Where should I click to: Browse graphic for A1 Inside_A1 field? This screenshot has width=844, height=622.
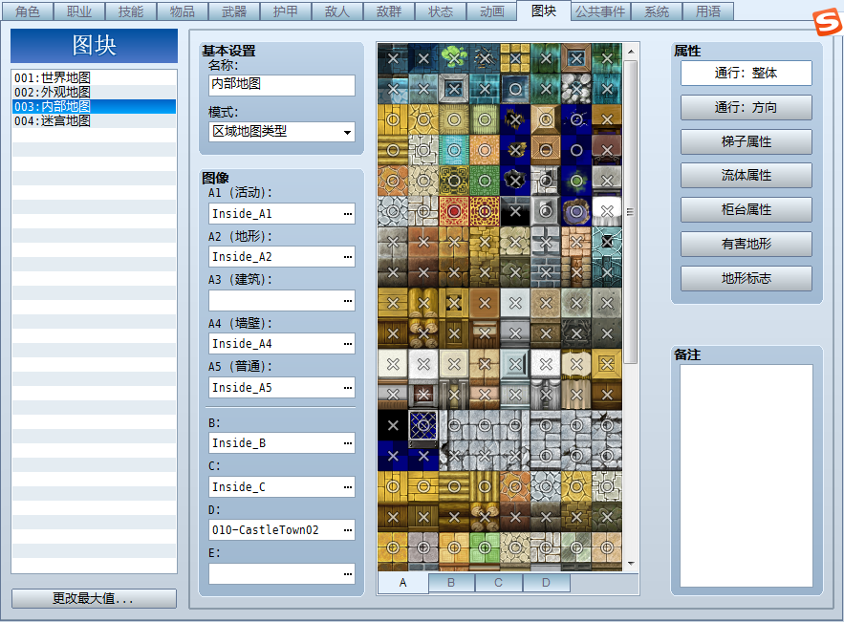pos(348,214)
